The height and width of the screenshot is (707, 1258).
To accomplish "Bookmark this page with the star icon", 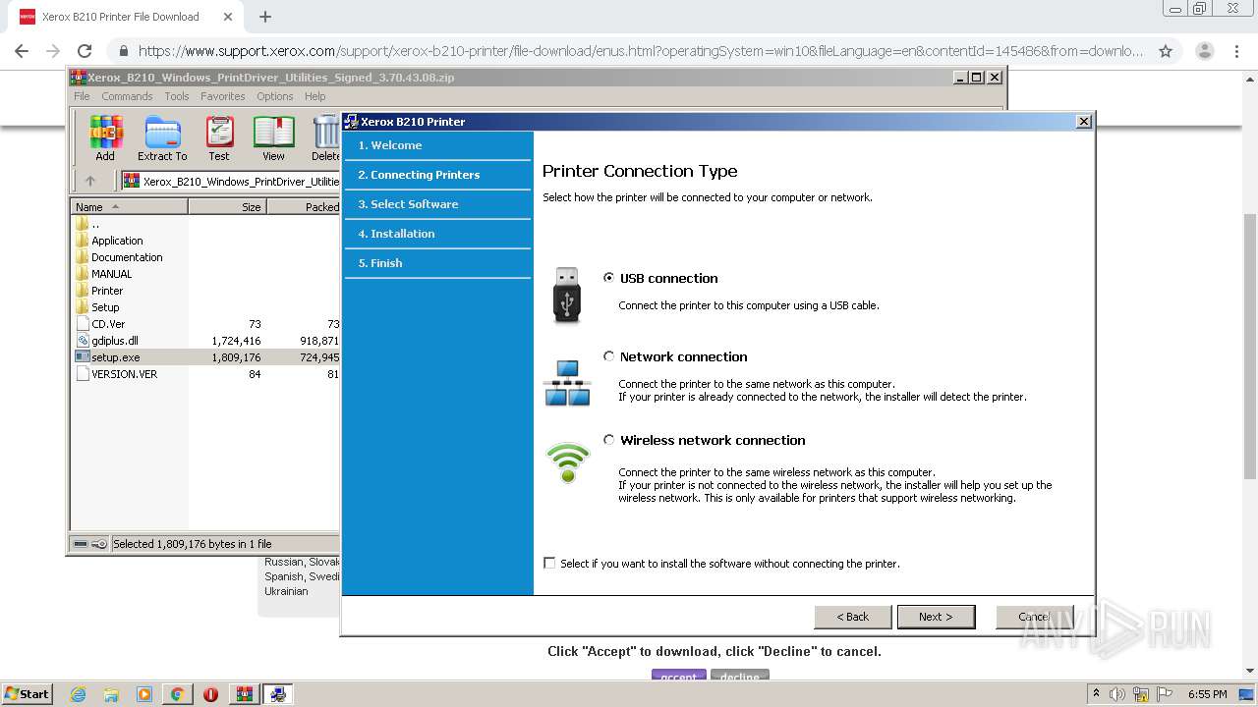I will coord(1166,51).
